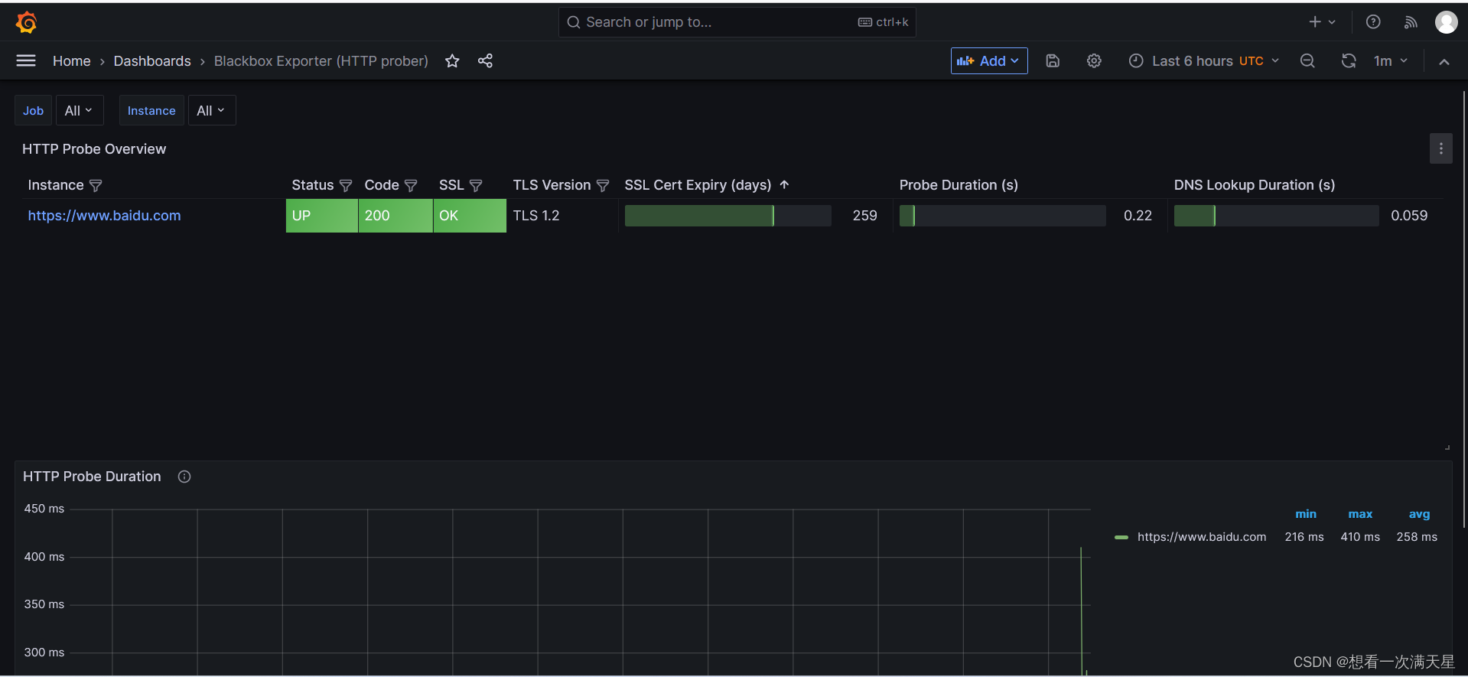Expand the Instance variable All dropdown
Image resolution: width=1468 pixels, height=677 pixels.
pyautogui.click(x=211, y=110)
